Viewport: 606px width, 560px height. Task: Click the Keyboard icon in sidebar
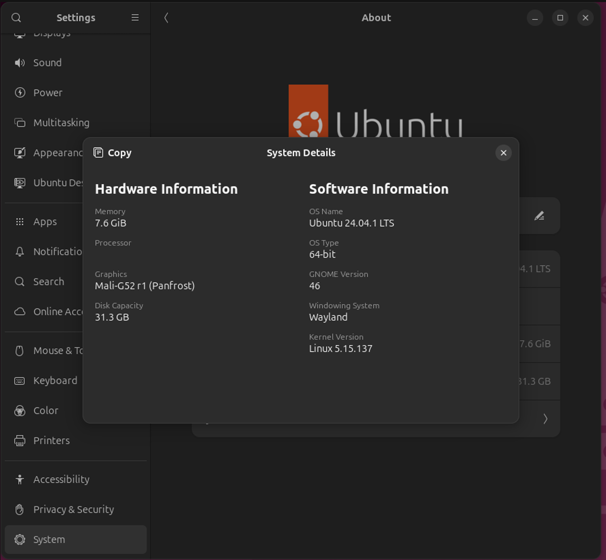point(20,381)
